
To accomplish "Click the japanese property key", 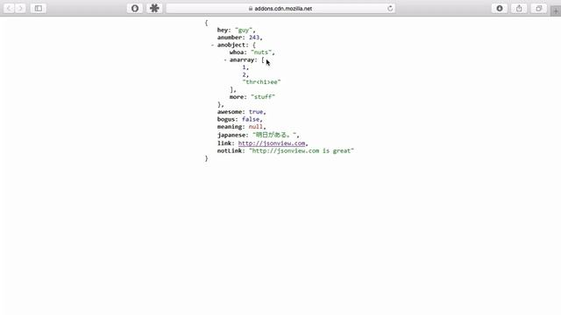I will pos(231,135).
